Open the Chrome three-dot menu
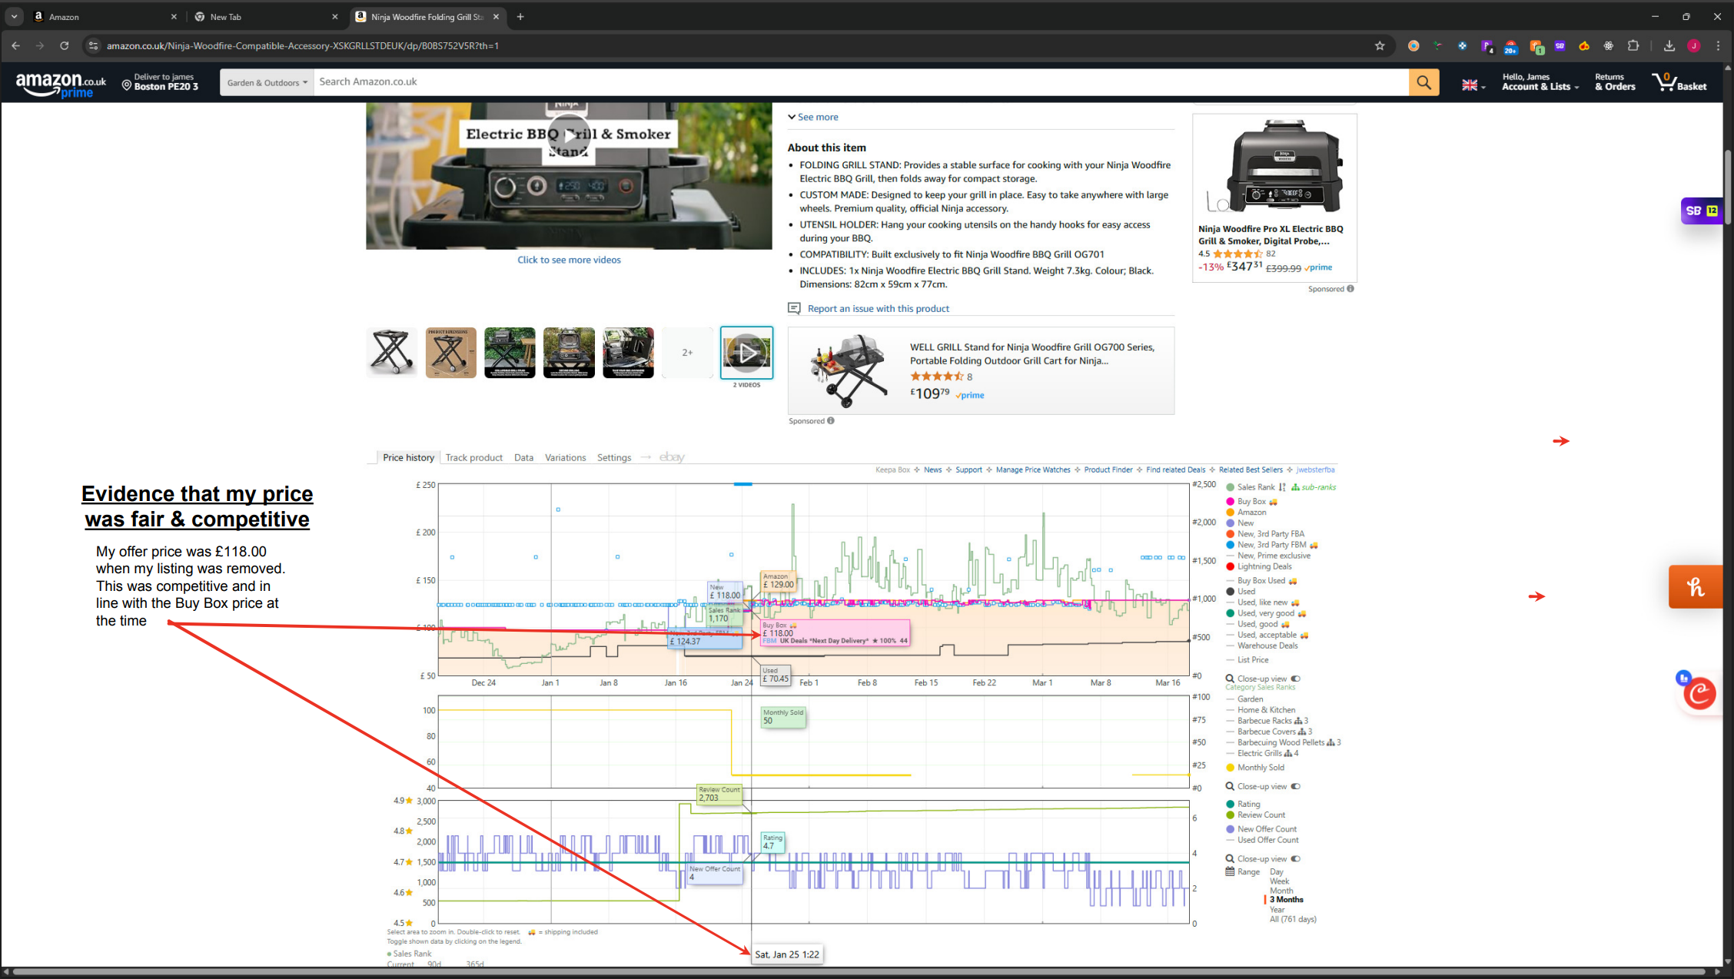This screenshot has height=979, width=1734. pos(1718,46)
